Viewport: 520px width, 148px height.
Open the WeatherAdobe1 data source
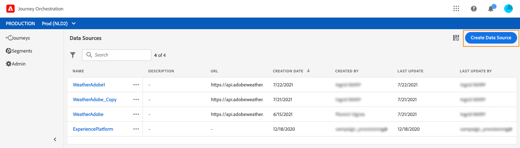click(89, 85)
